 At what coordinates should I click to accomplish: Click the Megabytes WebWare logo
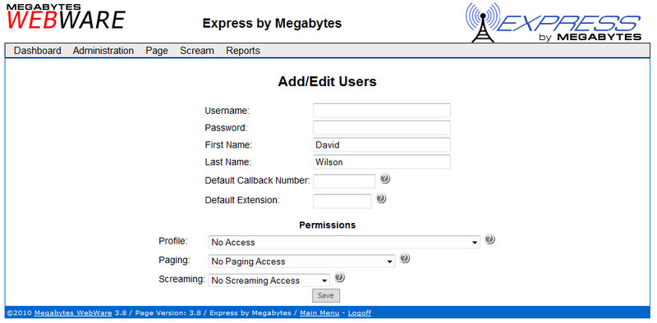[x=66, y=16]
